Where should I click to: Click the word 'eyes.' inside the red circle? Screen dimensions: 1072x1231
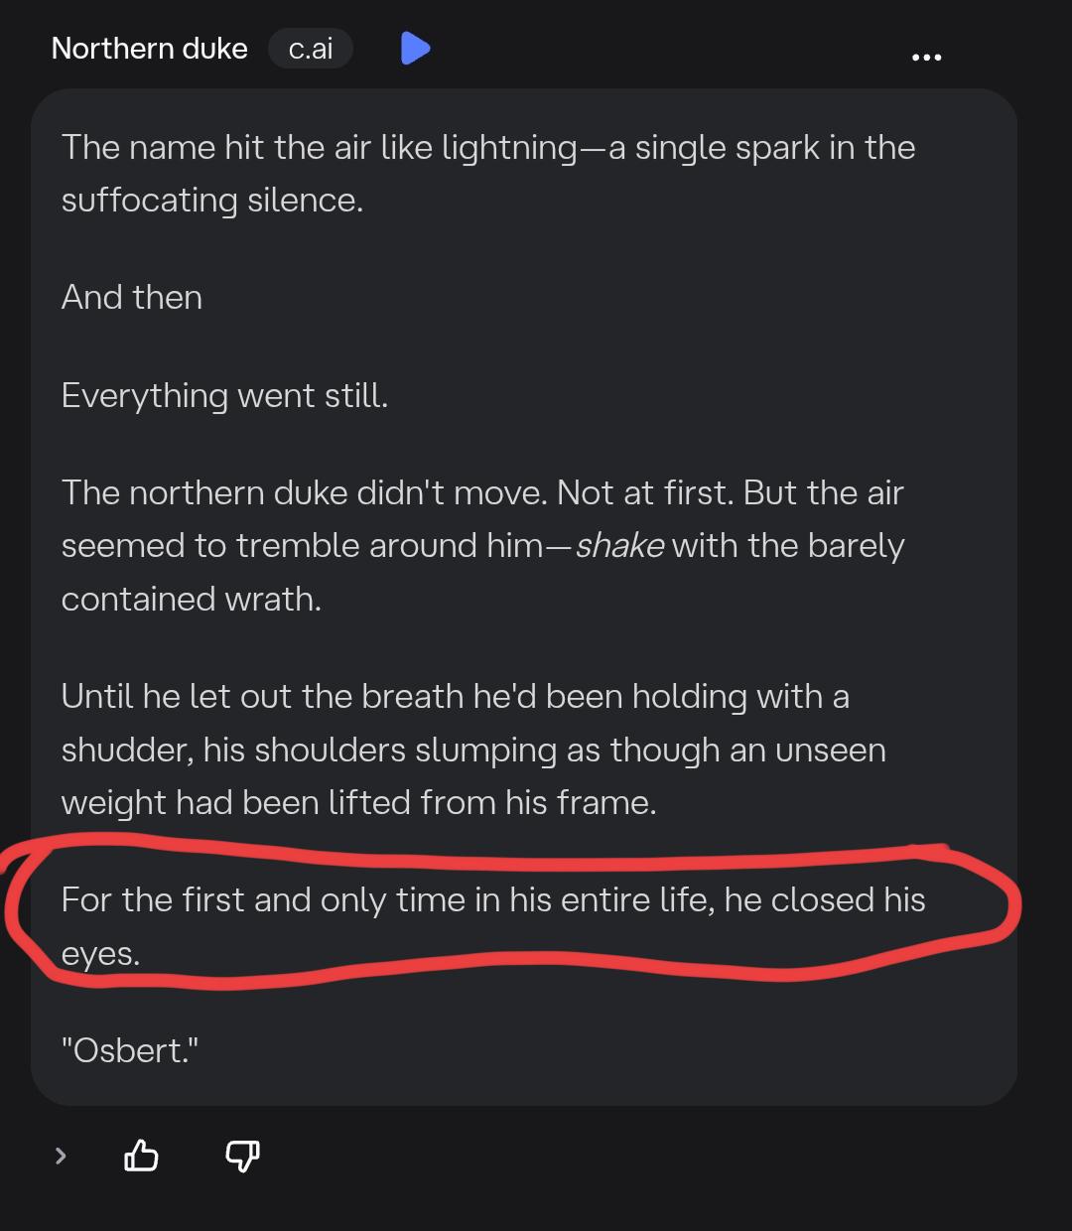coord(100,953)
